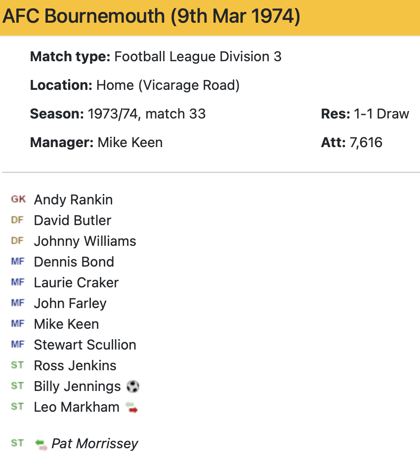Click the substituted-on arrows icon by Pat Morrissey
This screenshot has height=468, width=420.
click(x=41, y=444)
